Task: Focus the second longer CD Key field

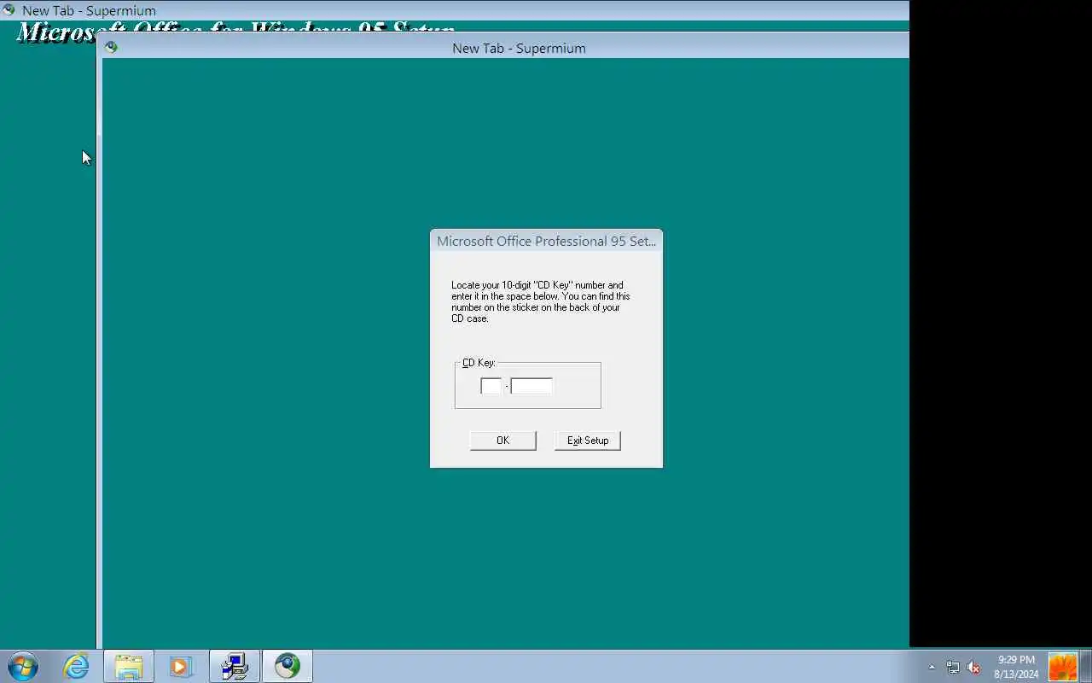Action: click(x=531, y=386)
